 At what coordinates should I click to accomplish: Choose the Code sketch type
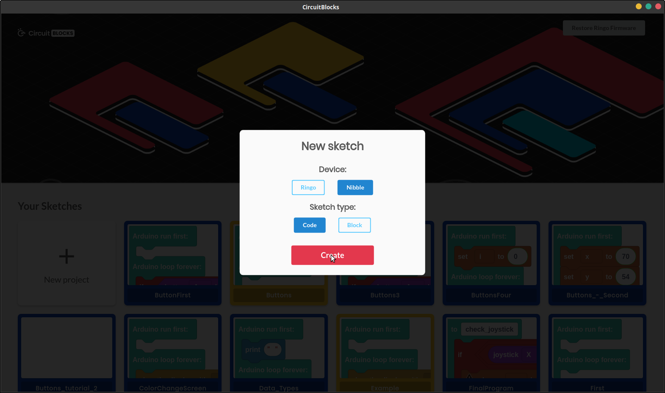(x=310, y=225)
